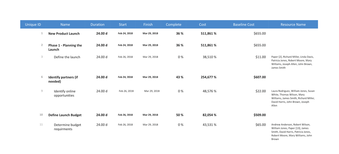Screen dimensions: 339x154
Task: Select the Resource Name column header
Action: 293,25
